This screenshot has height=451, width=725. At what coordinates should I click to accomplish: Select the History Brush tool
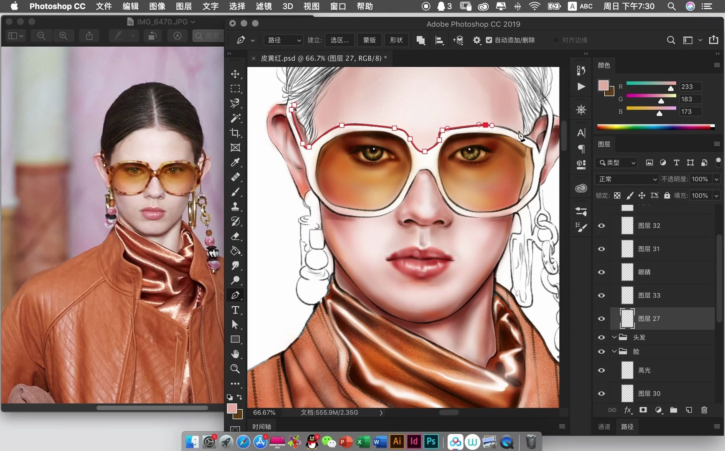235,221
